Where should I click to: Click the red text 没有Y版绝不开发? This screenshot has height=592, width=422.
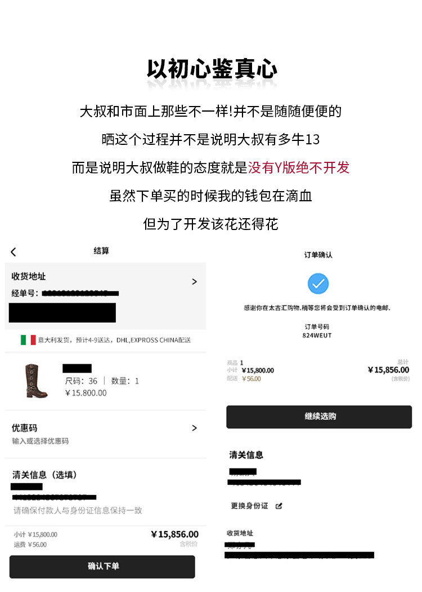pyautogui.click(x=299, y=167)
